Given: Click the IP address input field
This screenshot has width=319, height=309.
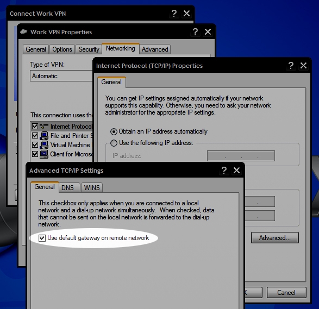Looking at the screenshot, I should tap(241, 156).
